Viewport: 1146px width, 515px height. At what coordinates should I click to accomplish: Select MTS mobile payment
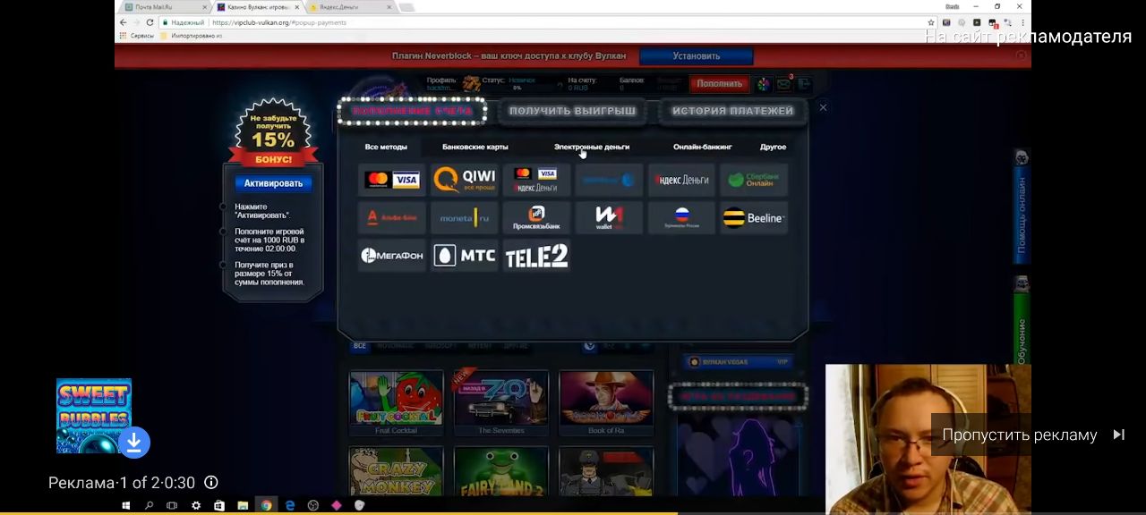(x=465, y=256)
